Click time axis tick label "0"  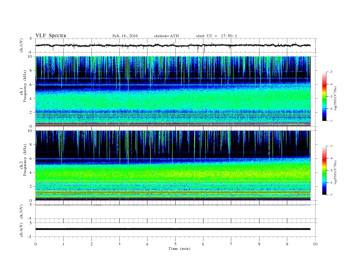coord(35,244)
